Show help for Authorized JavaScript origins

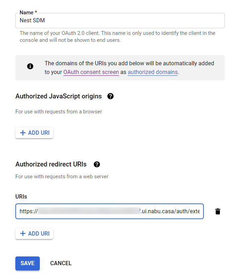point(111,96)
